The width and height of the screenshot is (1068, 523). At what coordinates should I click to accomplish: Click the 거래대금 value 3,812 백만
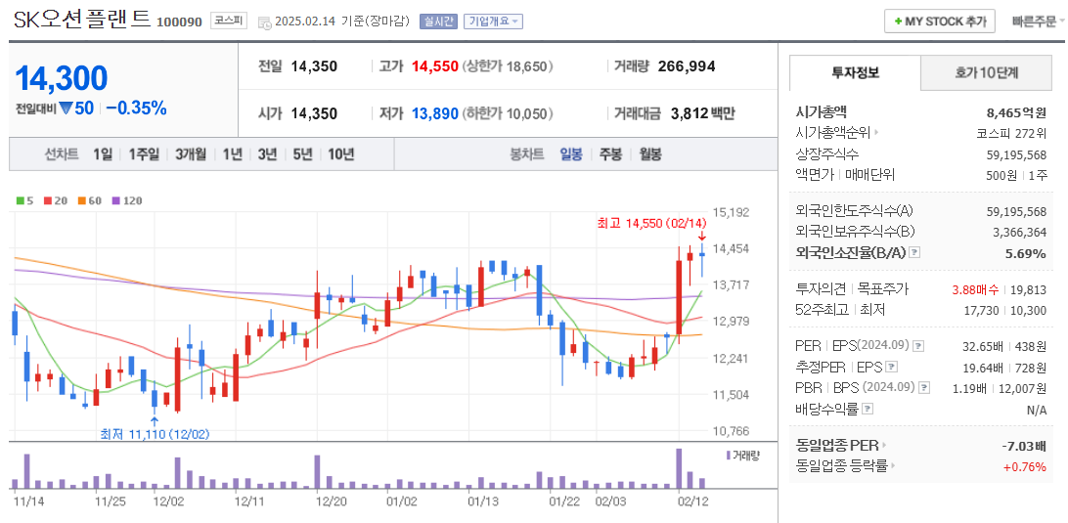point(702,113)
